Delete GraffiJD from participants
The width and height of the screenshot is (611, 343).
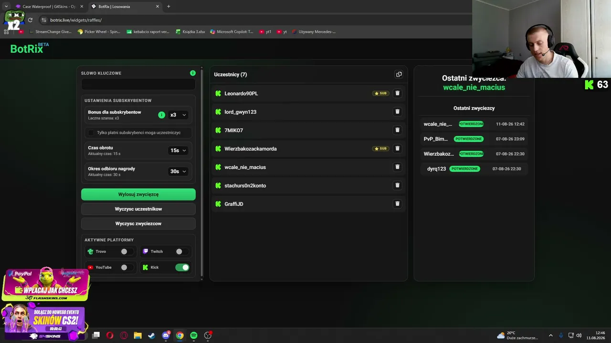pos(397,204)
